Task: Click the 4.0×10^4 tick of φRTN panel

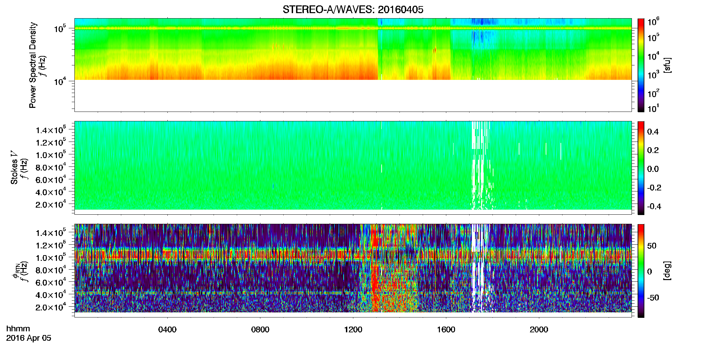Action: coord(51,295)
